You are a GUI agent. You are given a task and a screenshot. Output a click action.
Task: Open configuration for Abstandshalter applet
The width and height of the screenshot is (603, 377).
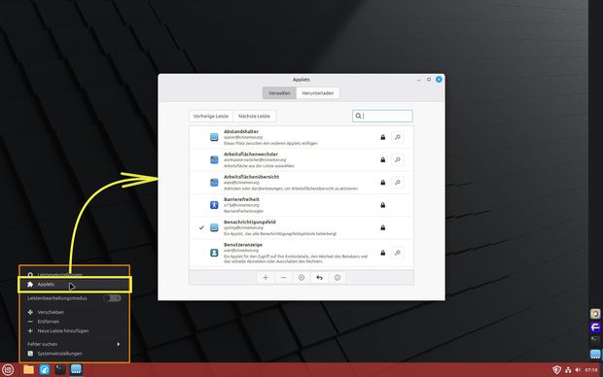tap(398, 137)
